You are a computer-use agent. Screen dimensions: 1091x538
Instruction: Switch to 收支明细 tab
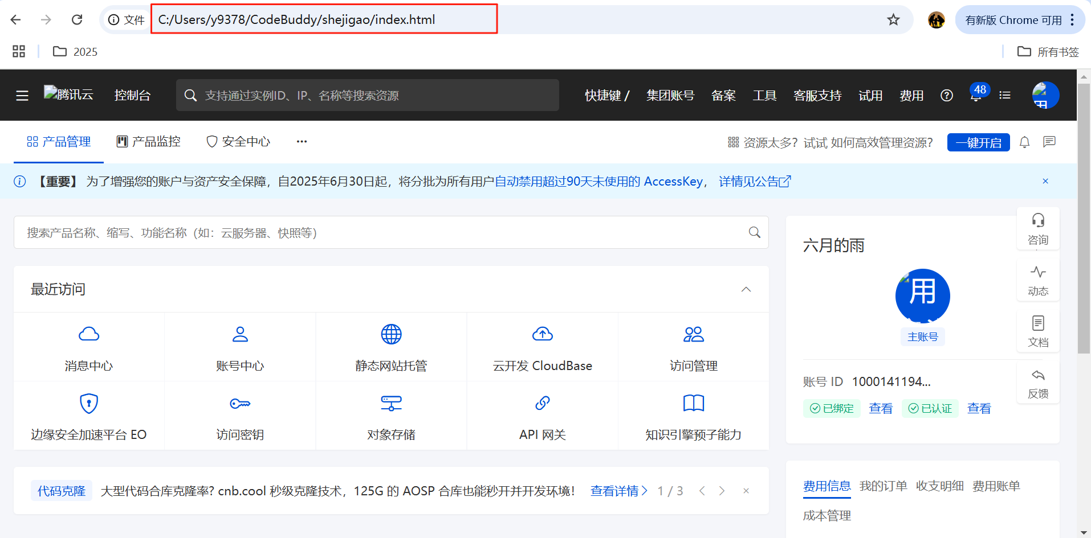[x=940, y=486]
